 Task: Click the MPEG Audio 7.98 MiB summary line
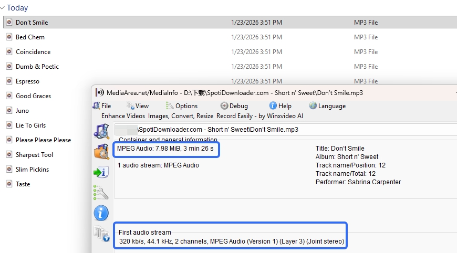click(x=165, y=149)
